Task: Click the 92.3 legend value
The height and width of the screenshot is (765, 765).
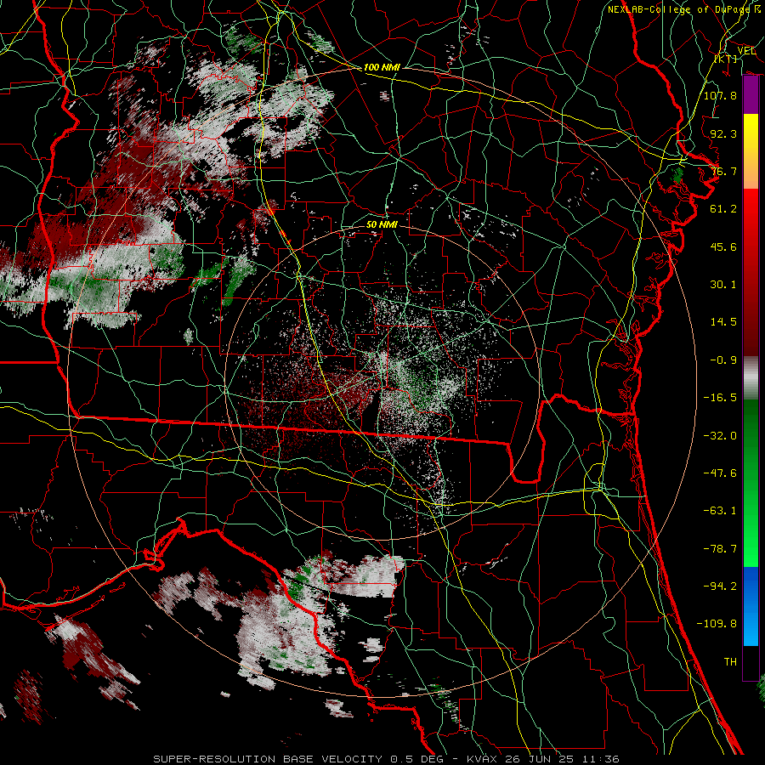Action: (x=723, y=133)
